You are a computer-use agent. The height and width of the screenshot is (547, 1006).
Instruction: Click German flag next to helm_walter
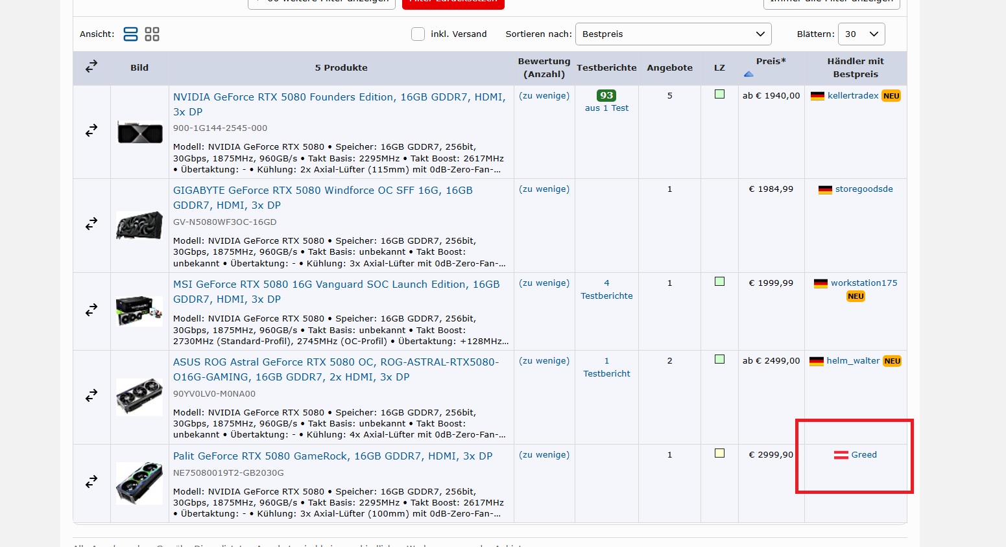click(x=817, y=361)
